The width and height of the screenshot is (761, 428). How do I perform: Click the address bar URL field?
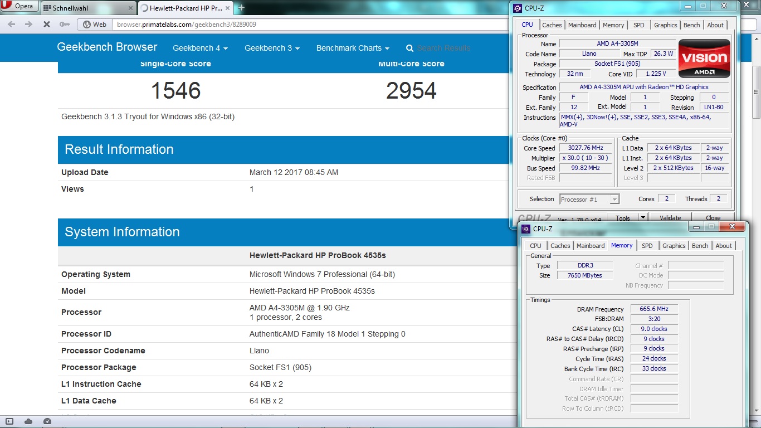pos(309,25)
